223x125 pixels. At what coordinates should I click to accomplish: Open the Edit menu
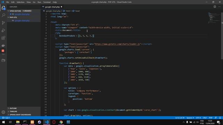tap(13, 2)
